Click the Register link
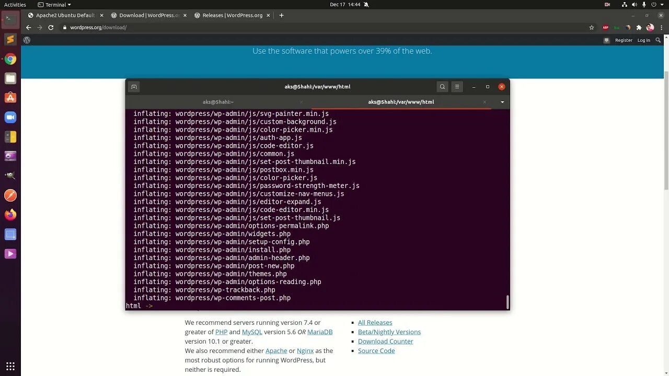 (x=624, y=40)
